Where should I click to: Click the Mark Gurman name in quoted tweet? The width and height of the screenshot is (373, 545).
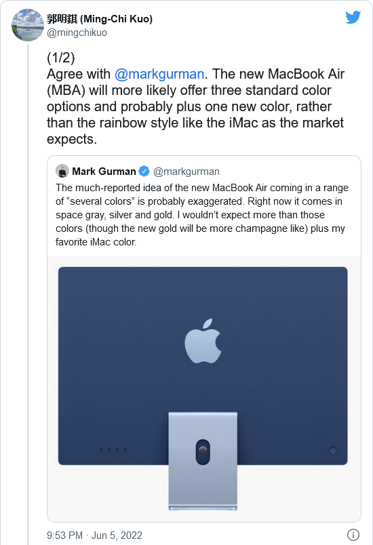[104, 171]
